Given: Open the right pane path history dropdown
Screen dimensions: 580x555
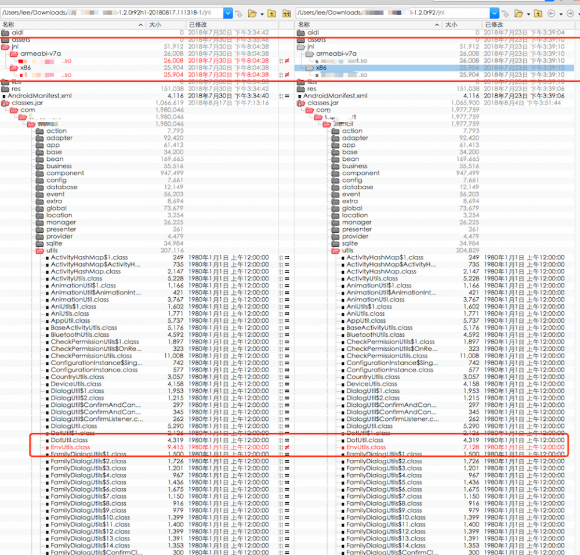Looking at the screenshot, I should coord(494,13).
